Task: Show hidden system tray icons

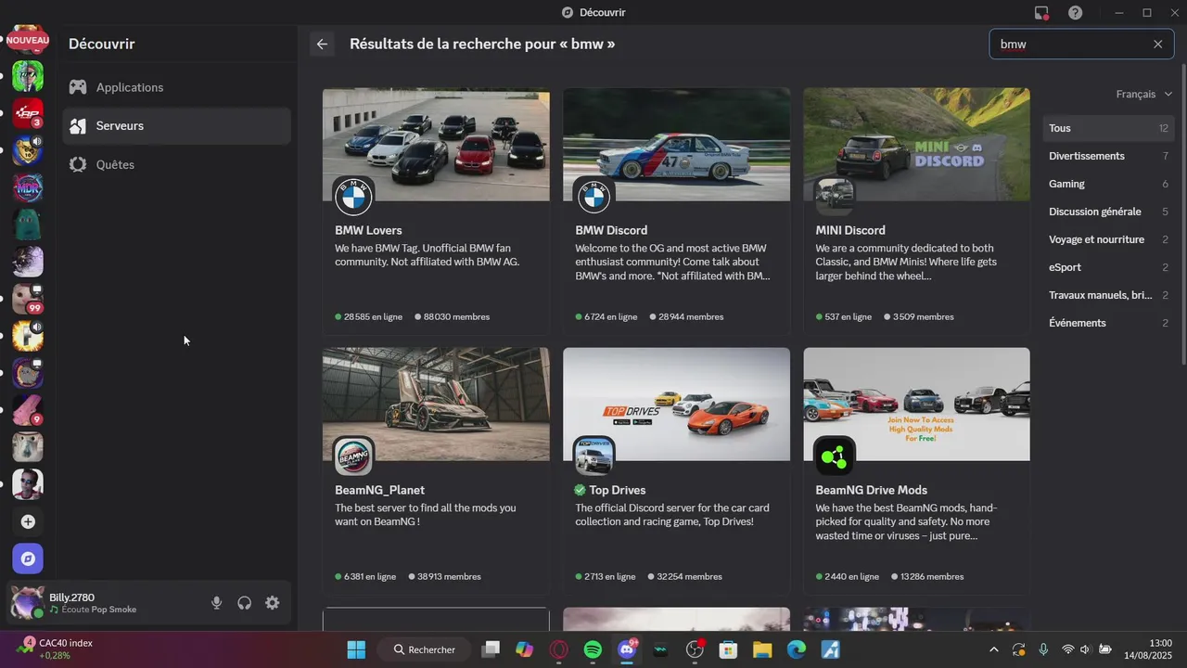Action: point(994,649)
